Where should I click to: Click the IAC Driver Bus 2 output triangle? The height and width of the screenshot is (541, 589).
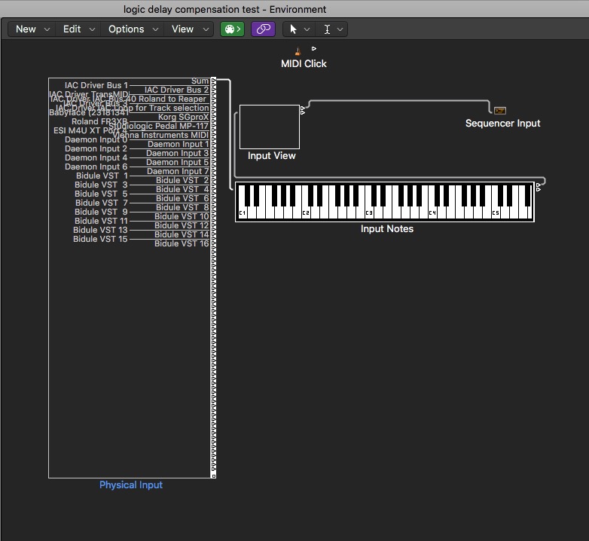214,89
